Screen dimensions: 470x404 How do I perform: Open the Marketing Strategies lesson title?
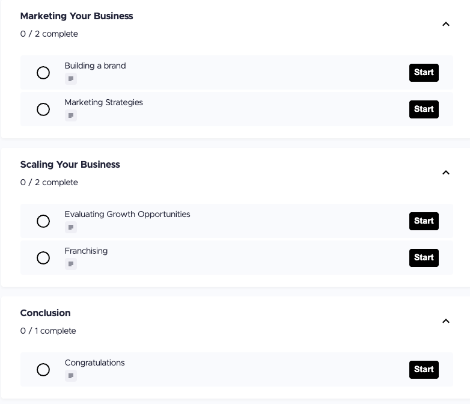coord(104,102)
